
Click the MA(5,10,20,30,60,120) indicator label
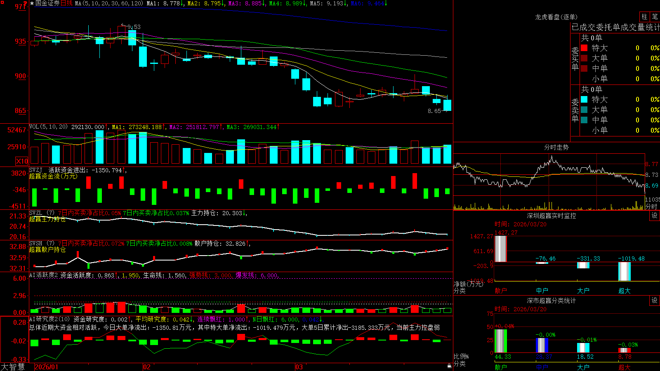coord(109,3)
